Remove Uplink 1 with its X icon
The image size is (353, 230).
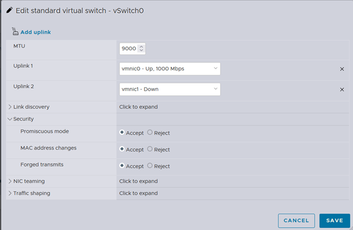pyautogui.click(x=342, y=69)
